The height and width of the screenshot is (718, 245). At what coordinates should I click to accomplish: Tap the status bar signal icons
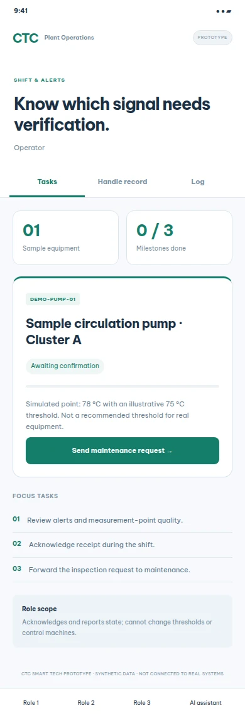click(x=224, y=11)
